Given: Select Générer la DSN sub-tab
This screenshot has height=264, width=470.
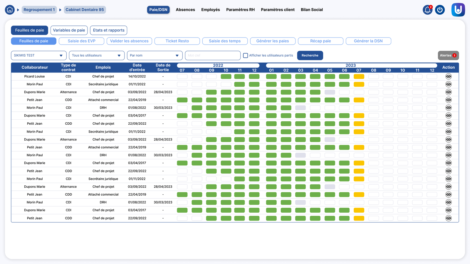Looking at the screenshot, I should click(x=368, y=41).
